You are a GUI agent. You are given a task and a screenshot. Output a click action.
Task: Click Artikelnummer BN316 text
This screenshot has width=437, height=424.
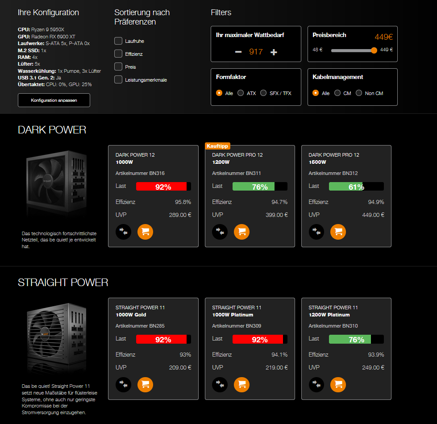tap(140, 173)
